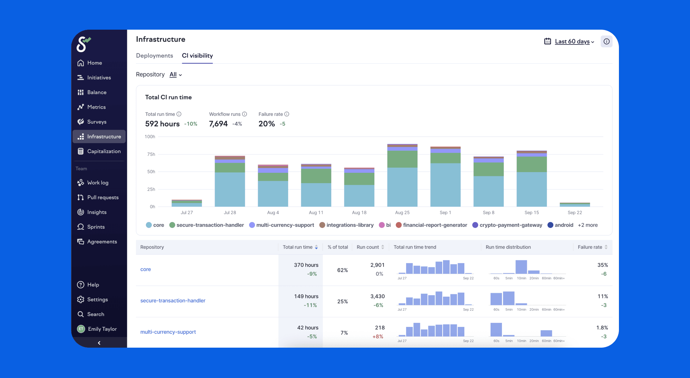Show the +2 more legend entries
Image resolution: width=690 pixels, height=378 pixels.
click(x=588, y=225)
